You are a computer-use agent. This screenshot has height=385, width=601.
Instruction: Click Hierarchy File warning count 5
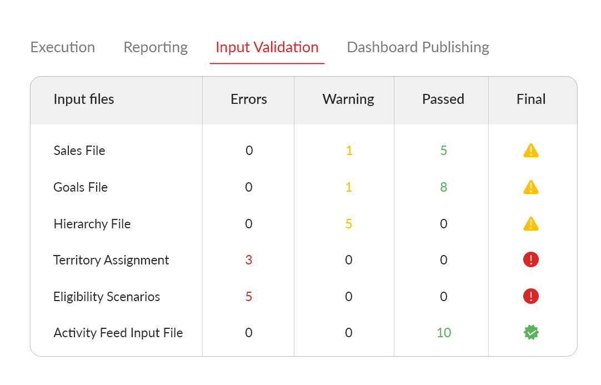[348, 223]
